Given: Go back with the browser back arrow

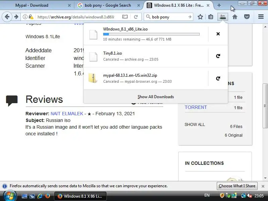Looking at the screenshot, I should point(7,17).
